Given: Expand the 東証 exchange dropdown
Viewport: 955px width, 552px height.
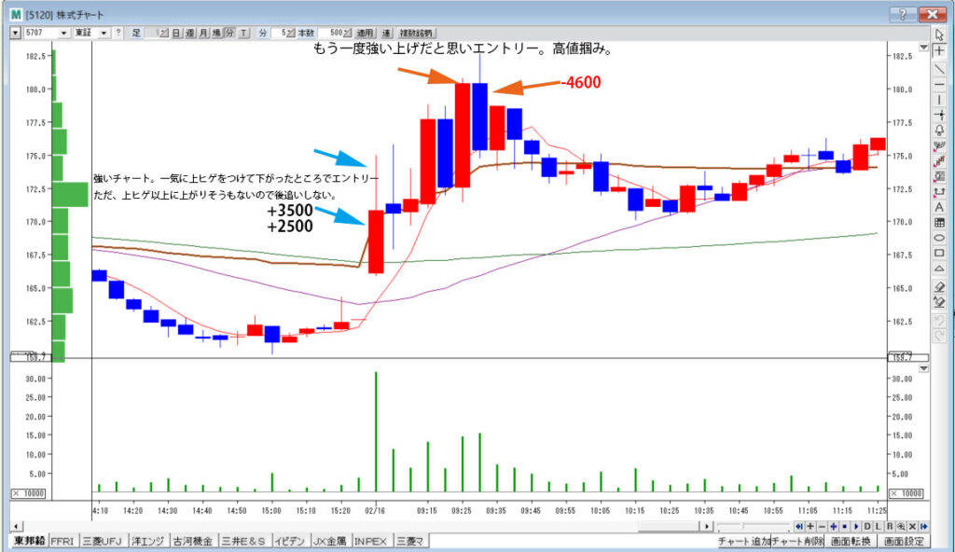Looking at the screenshot, I should pos(104,33).
